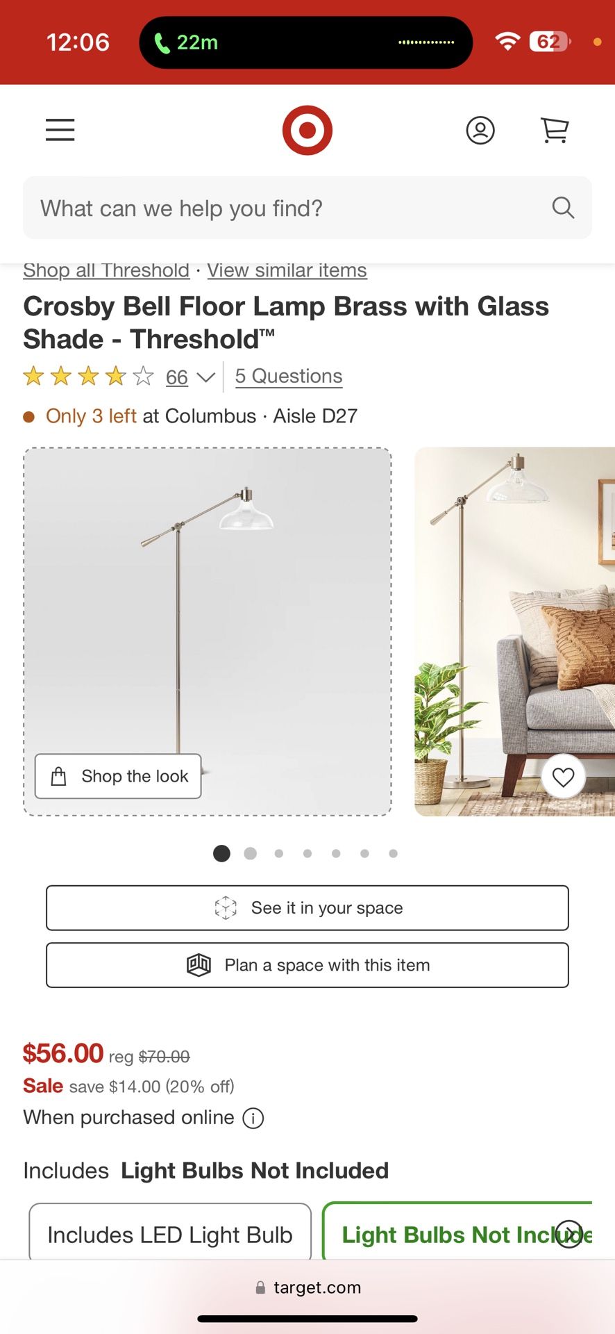Screen dimensions: 615x1334
Task: Open the hamburger menu
Action: (60, 130)
